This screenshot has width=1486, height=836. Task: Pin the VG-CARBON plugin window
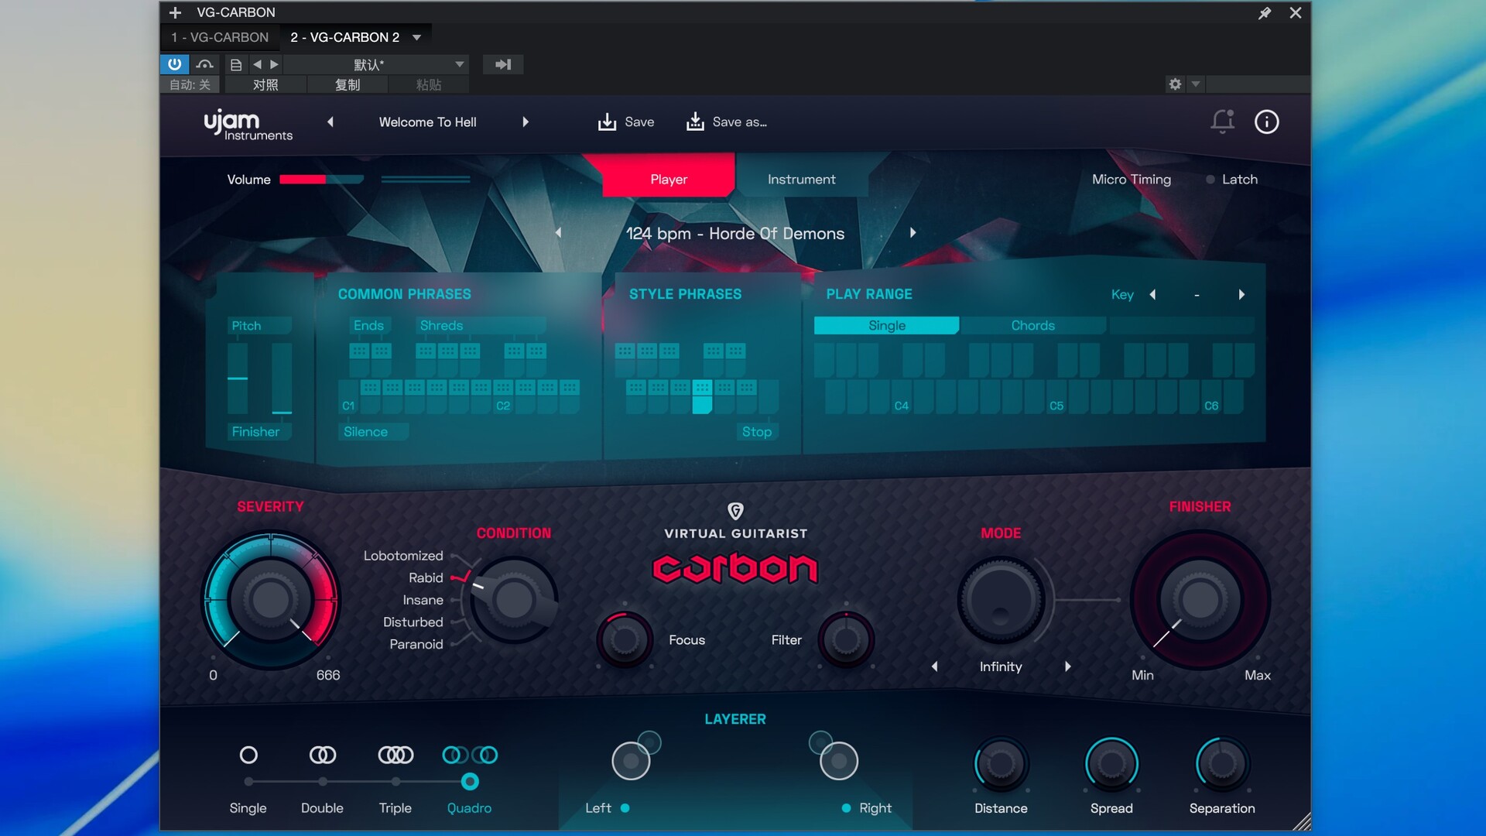coord(1265,13)
